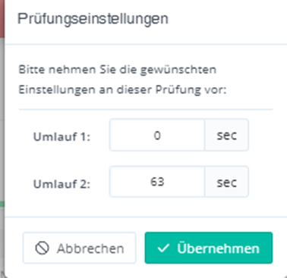Click the sec unit next to Umlauf 1
The width and height of the screenshot is (287, 278).
pyautogui.click(x=226, y=135)
